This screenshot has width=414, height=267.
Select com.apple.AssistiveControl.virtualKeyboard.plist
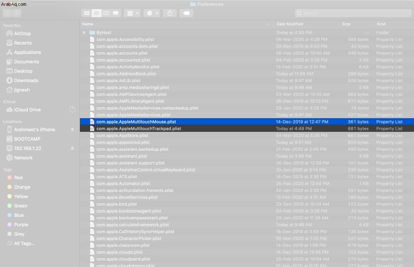tap(247, 170)
